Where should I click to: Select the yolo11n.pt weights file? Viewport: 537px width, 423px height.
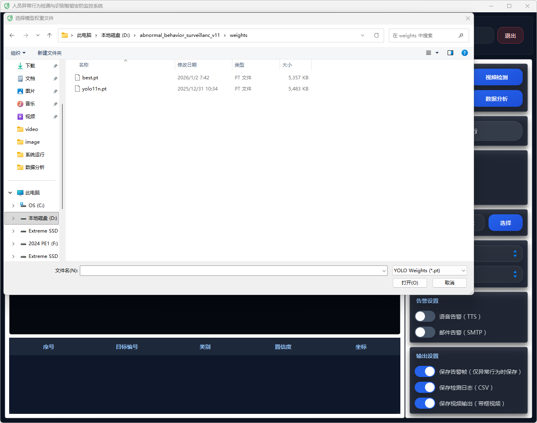pyautogui.click(x=94, y=89)
